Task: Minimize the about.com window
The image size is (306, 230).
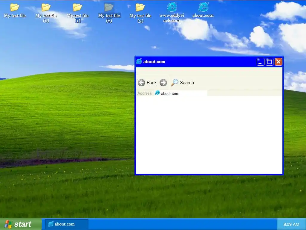Action: point(261,62)
